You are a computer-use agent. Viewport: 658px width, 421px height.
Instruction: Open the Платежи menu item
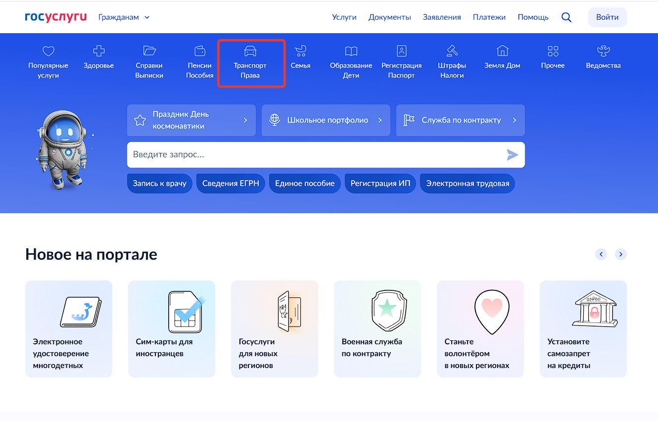[x=489, y=17]
